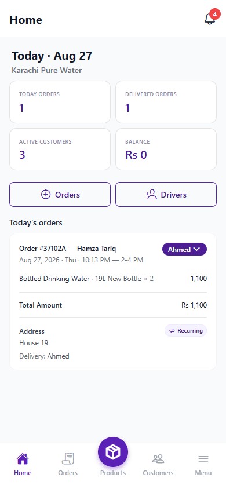Viewport: 226px width, 489px height.
Task: Tap the Products box icon
Action: tap(113, 452)
